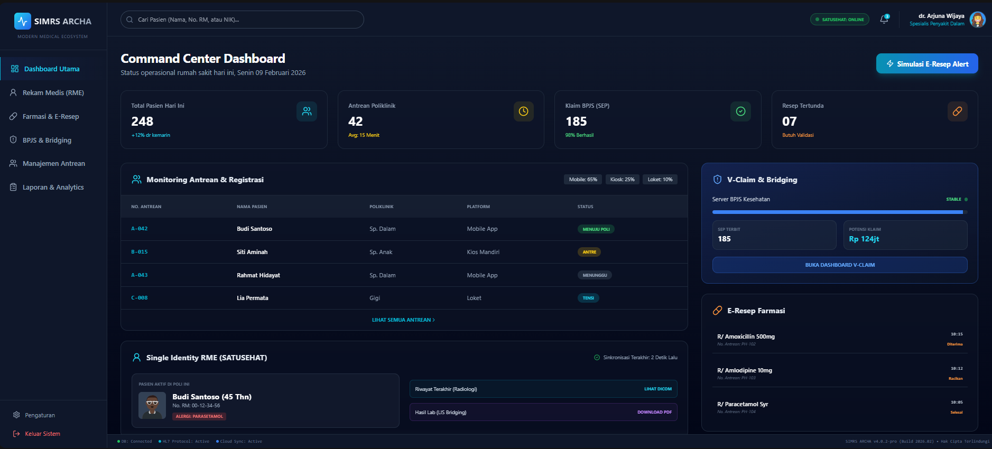Go to Farmasi & E-Resep page

point(51,117)
